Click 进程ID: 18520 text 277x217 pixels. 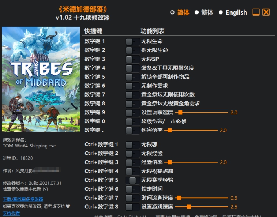pyautogui.click(x=18, y=158)
